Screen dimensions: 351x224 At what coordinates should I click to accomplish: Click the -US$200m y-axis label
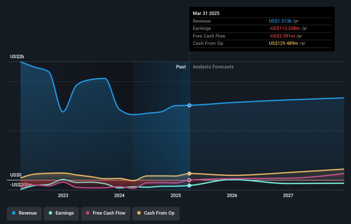tap(21, 185)
